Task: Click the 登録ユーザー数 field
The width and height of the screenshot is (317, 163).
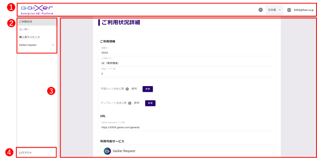Action: [x=186, y=74]
